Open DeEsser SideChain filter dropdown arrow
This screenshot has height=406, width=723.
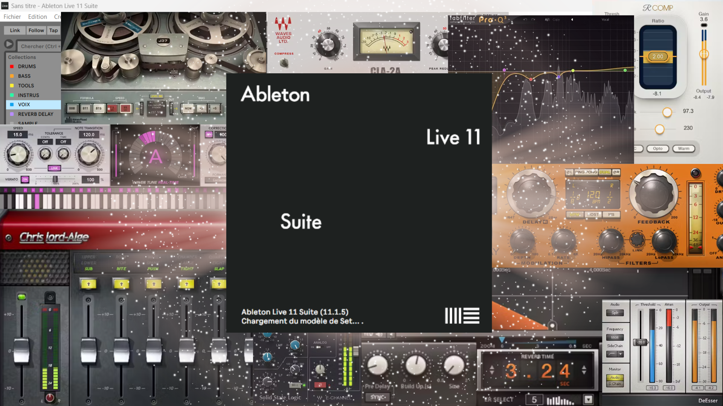(621, 354)
